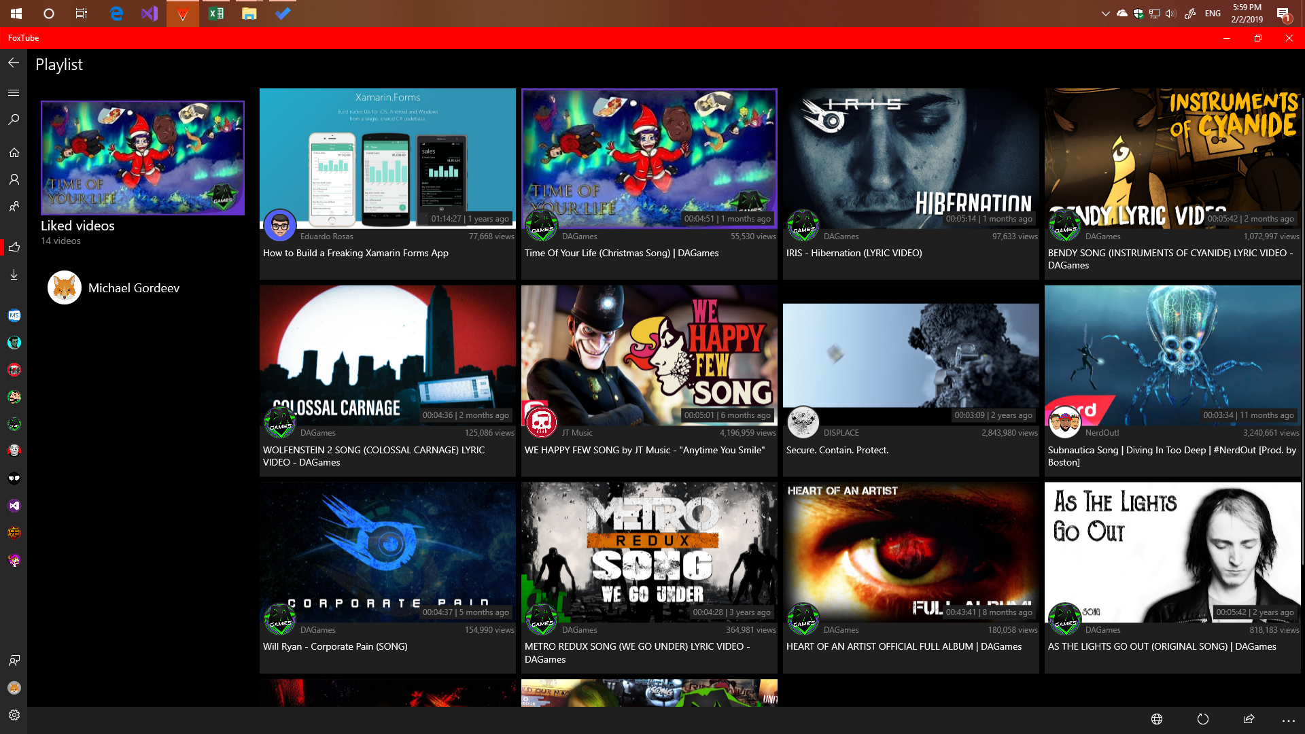Click the feedback icon in sidebar
Screen dimensions: 1305x734
(x=14, y=661)
